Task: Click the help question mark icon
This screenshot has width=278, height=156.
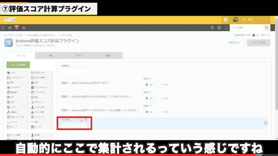Action: coord(219,28)
